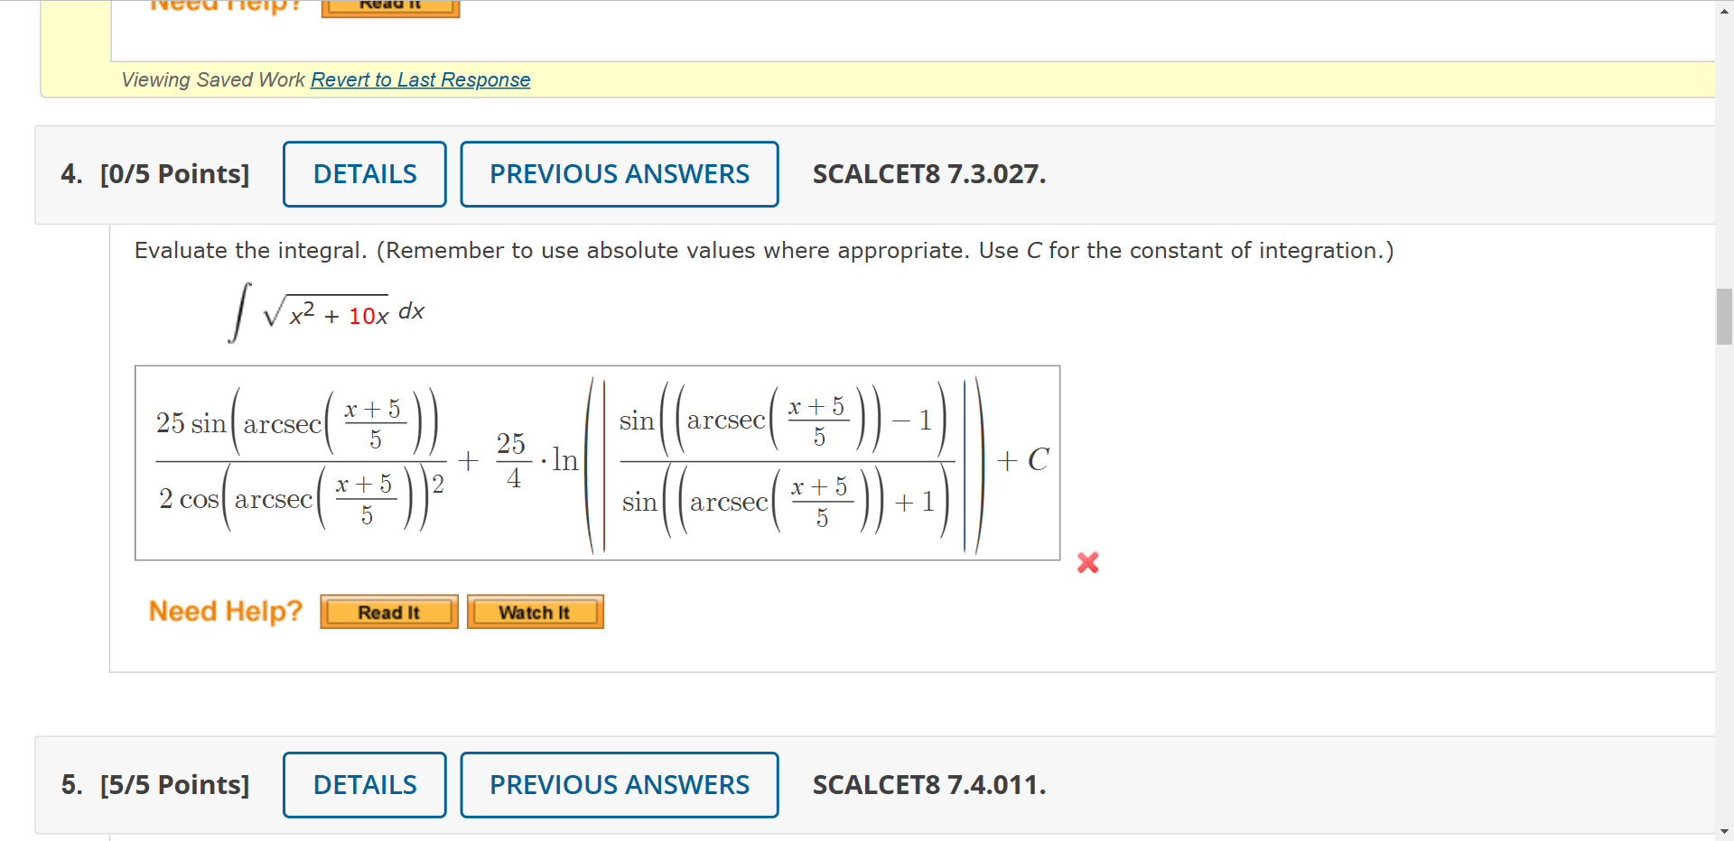Viewport: 1734px width, 841px height.
Task: Open DETAILS for question 5
Action: 364,784
